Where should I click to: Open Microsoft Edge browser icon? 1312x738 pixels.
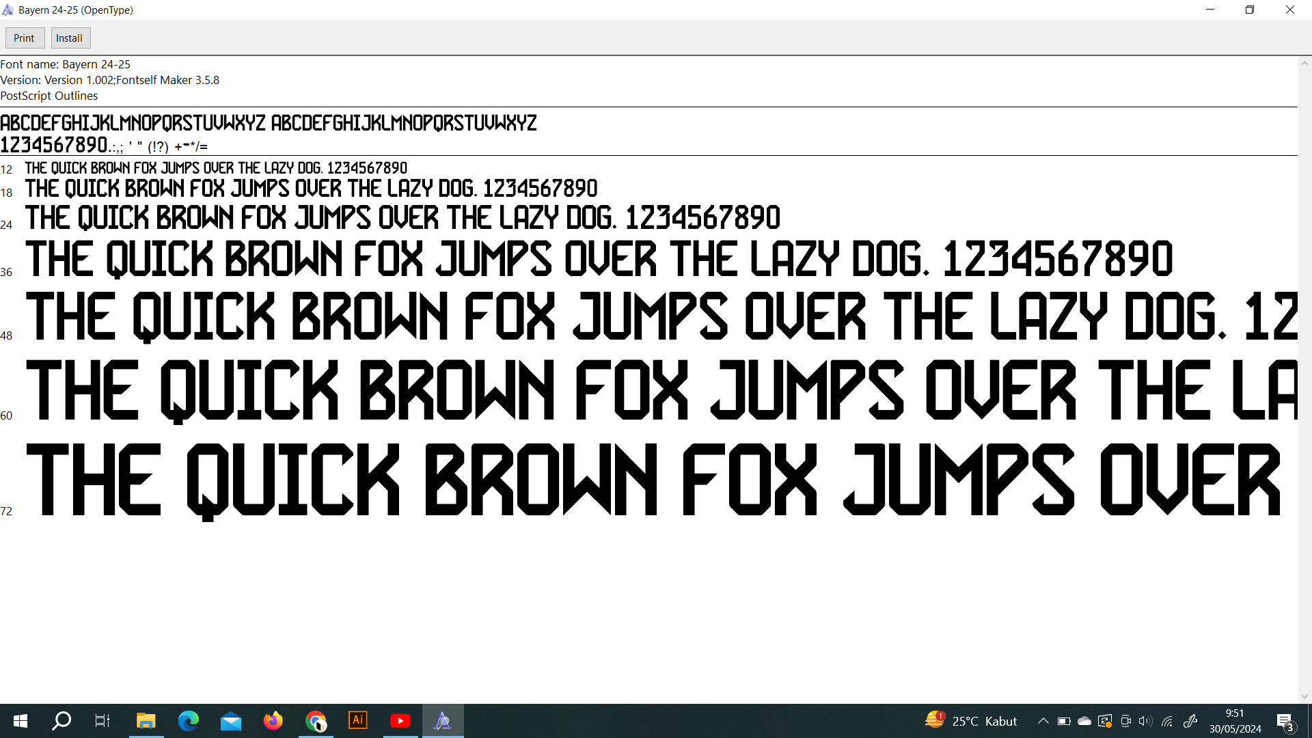point(189,720)
